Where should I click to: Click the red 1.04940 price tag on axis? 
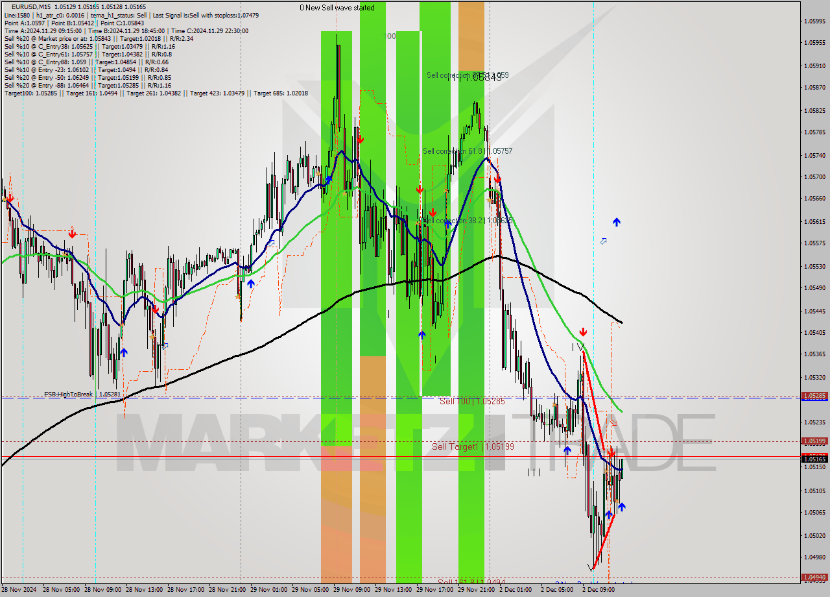(x=814, y=577)
